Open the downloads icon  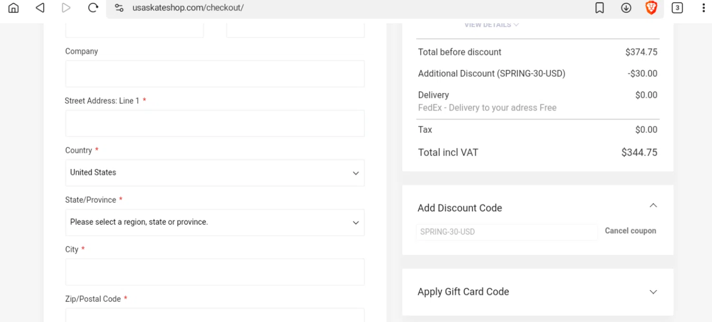coord(626,8)
